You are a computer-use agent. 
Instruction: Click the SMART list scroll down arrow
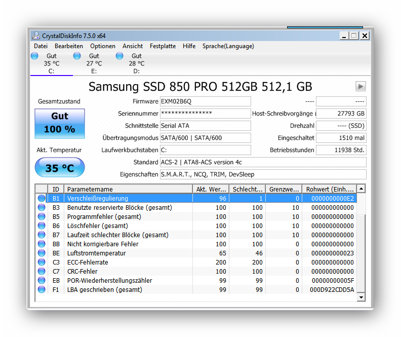[x=361, y=297]
